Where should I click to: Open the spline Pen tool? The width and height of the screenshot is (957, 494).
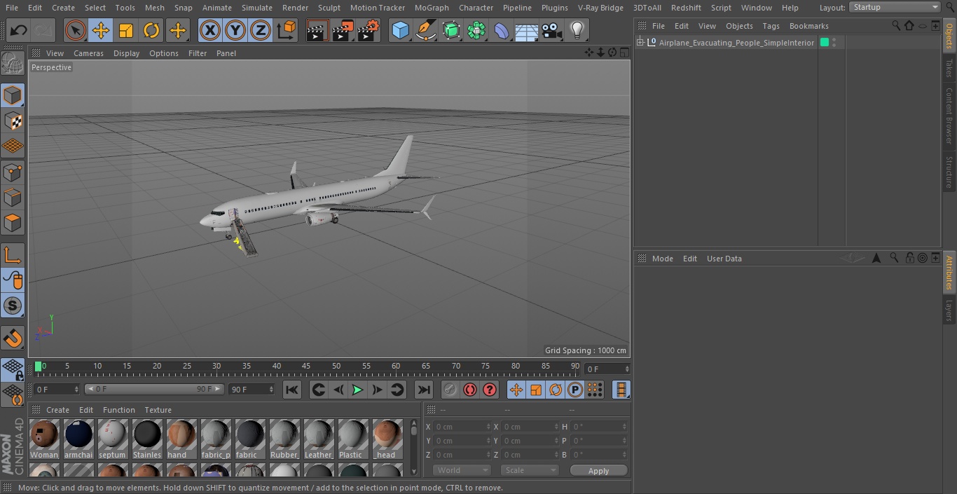pyautogui.click(x=425, y=30)
